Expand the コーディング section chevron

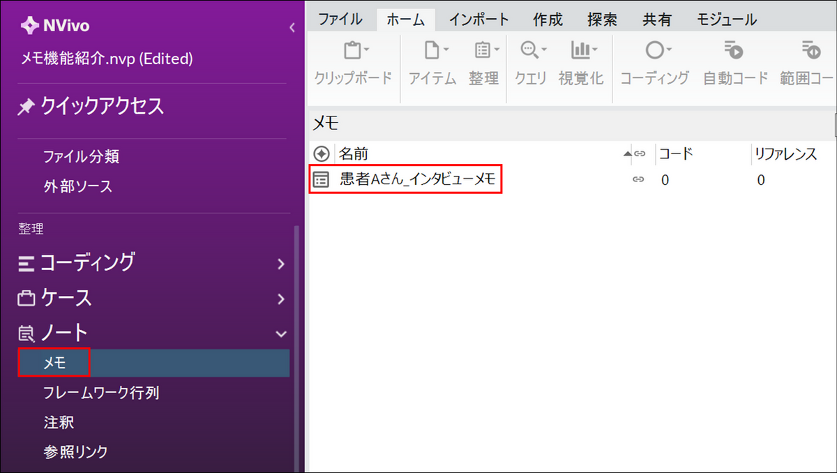pyautogui.click(x=281, y=264)
